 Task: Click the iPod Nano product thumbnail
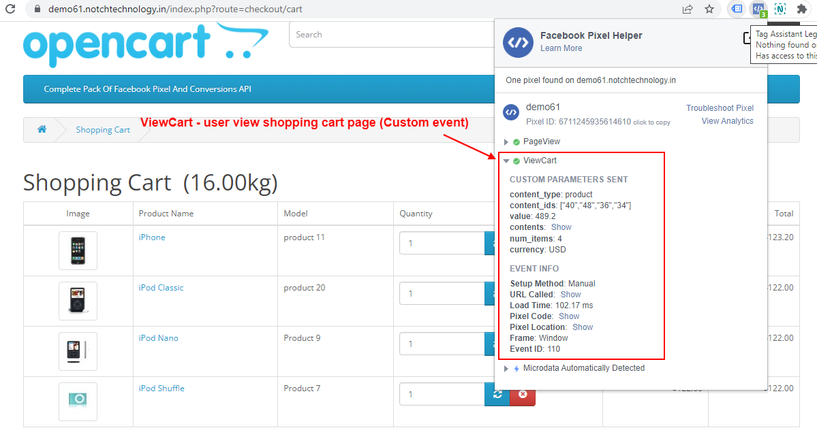[x=78, y=352]
